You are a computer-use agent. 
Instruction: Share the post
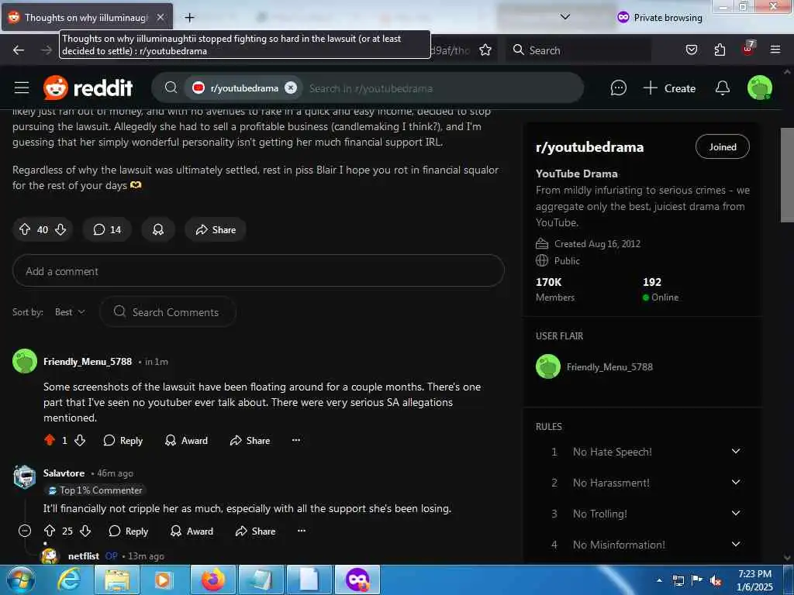tap(216, 229)
